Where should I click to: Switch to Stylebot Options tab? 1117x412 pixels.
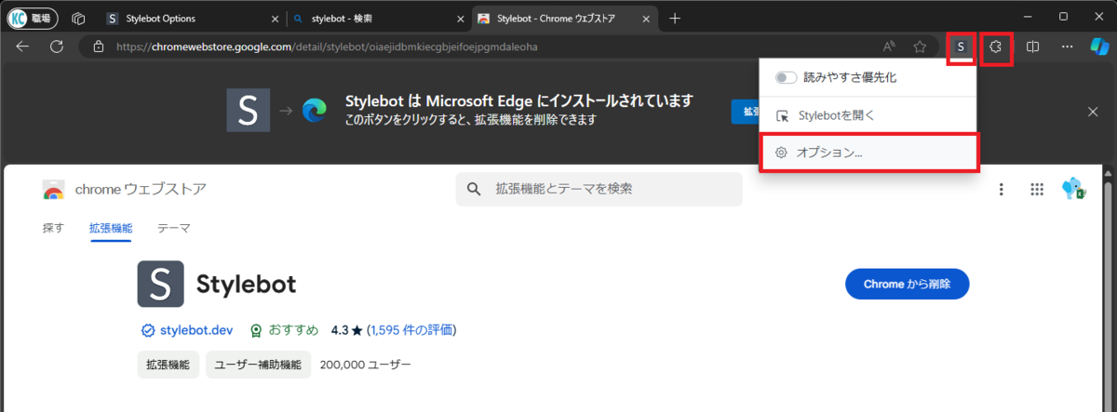pyautogui.click(x=190, y=18)
